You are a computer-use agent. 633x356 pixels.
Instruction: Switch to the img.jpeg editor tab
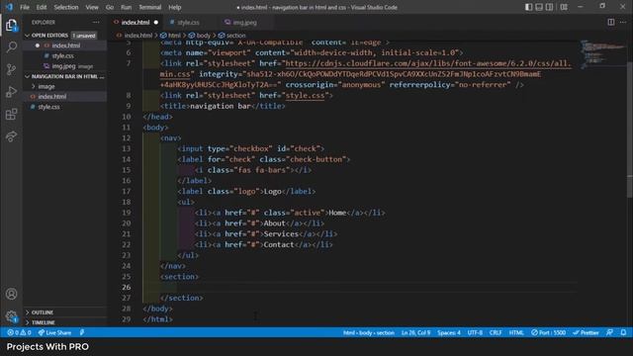click(x=244, y=22)
